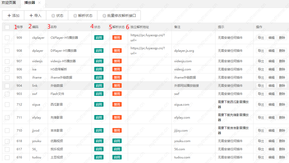Toggle the orange 禁用 parse status for dplayer
This screenshot has width=289, height=163.
(117, 51)
